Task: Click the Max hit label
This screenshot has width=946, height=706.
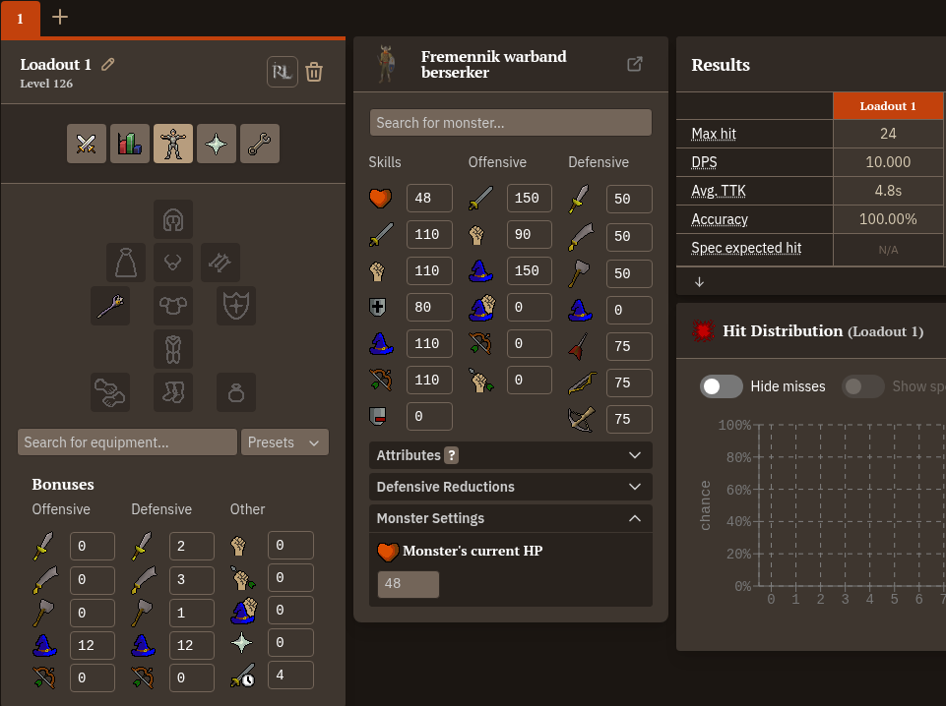Action: 714,134
